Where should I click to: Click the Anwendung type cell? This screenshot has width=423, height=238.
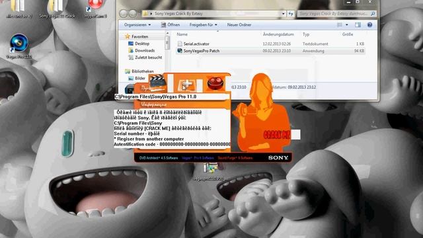tap(313, 51)
